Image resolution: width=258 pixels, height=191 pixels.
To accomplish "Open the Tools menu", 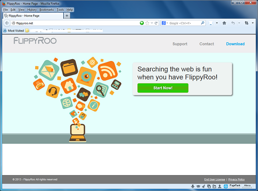I will [60, 10].
